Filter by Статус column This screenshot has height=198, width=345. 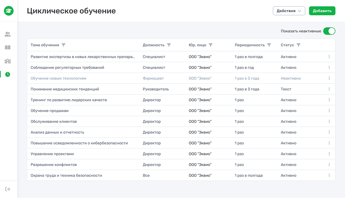[x=298, y=45]
